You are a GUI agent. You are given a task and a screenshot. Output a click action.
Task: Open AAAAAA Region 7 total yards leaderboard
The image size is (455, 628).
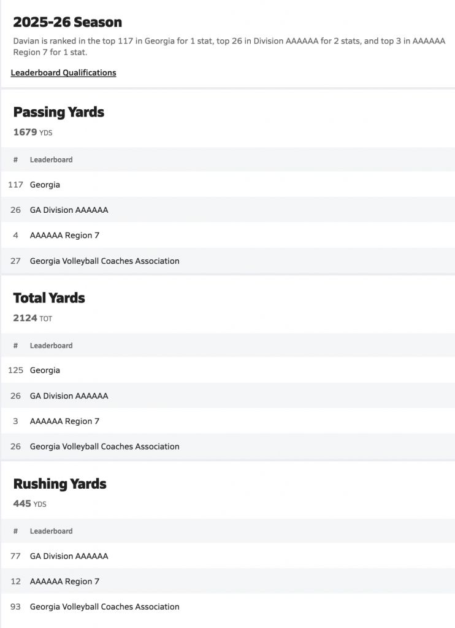pos(64,421)
